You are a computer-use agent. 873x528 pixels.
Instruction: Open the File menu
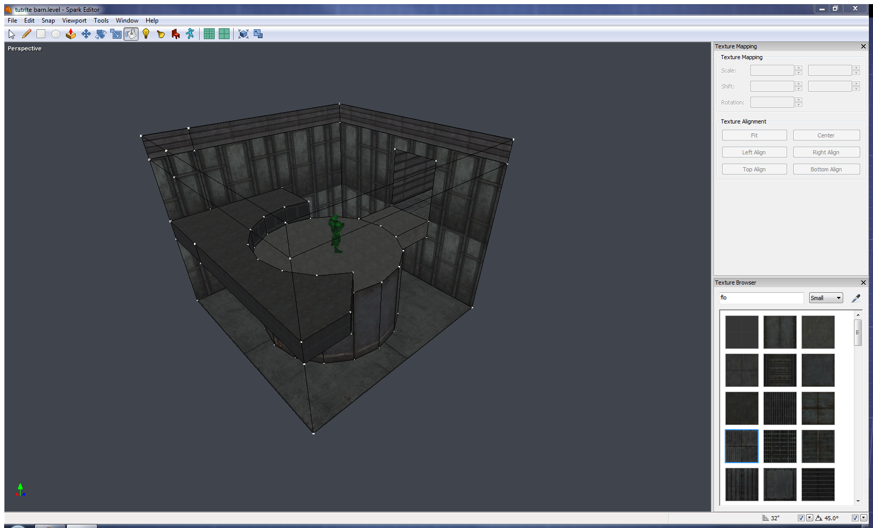coord(12,21)
